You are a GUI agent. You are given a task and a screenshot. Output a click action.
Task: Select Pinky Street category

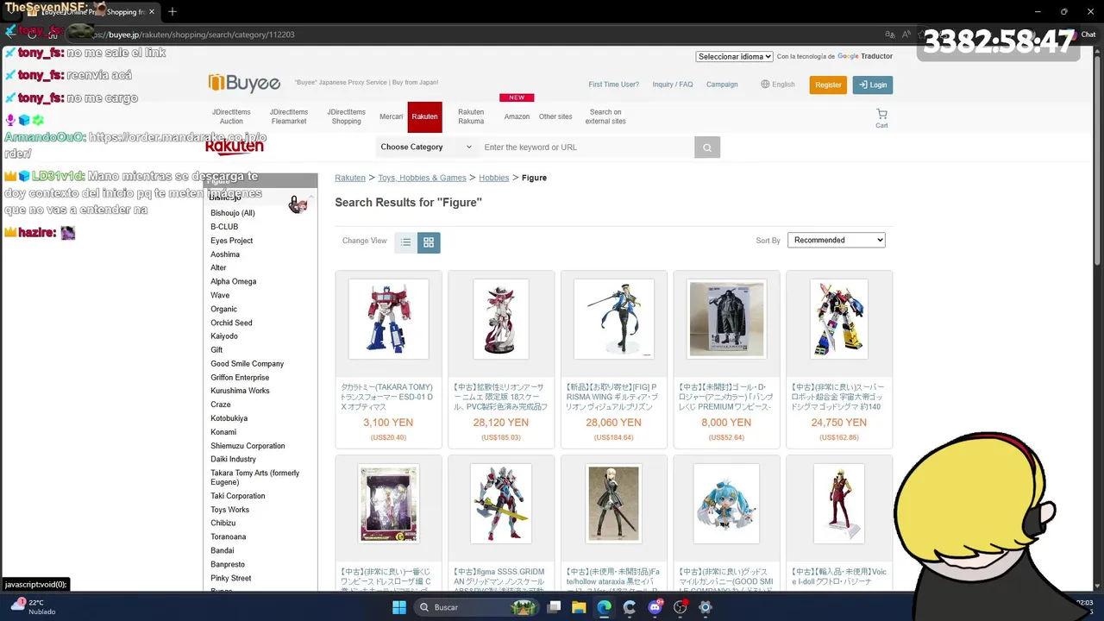click(231, 578)
